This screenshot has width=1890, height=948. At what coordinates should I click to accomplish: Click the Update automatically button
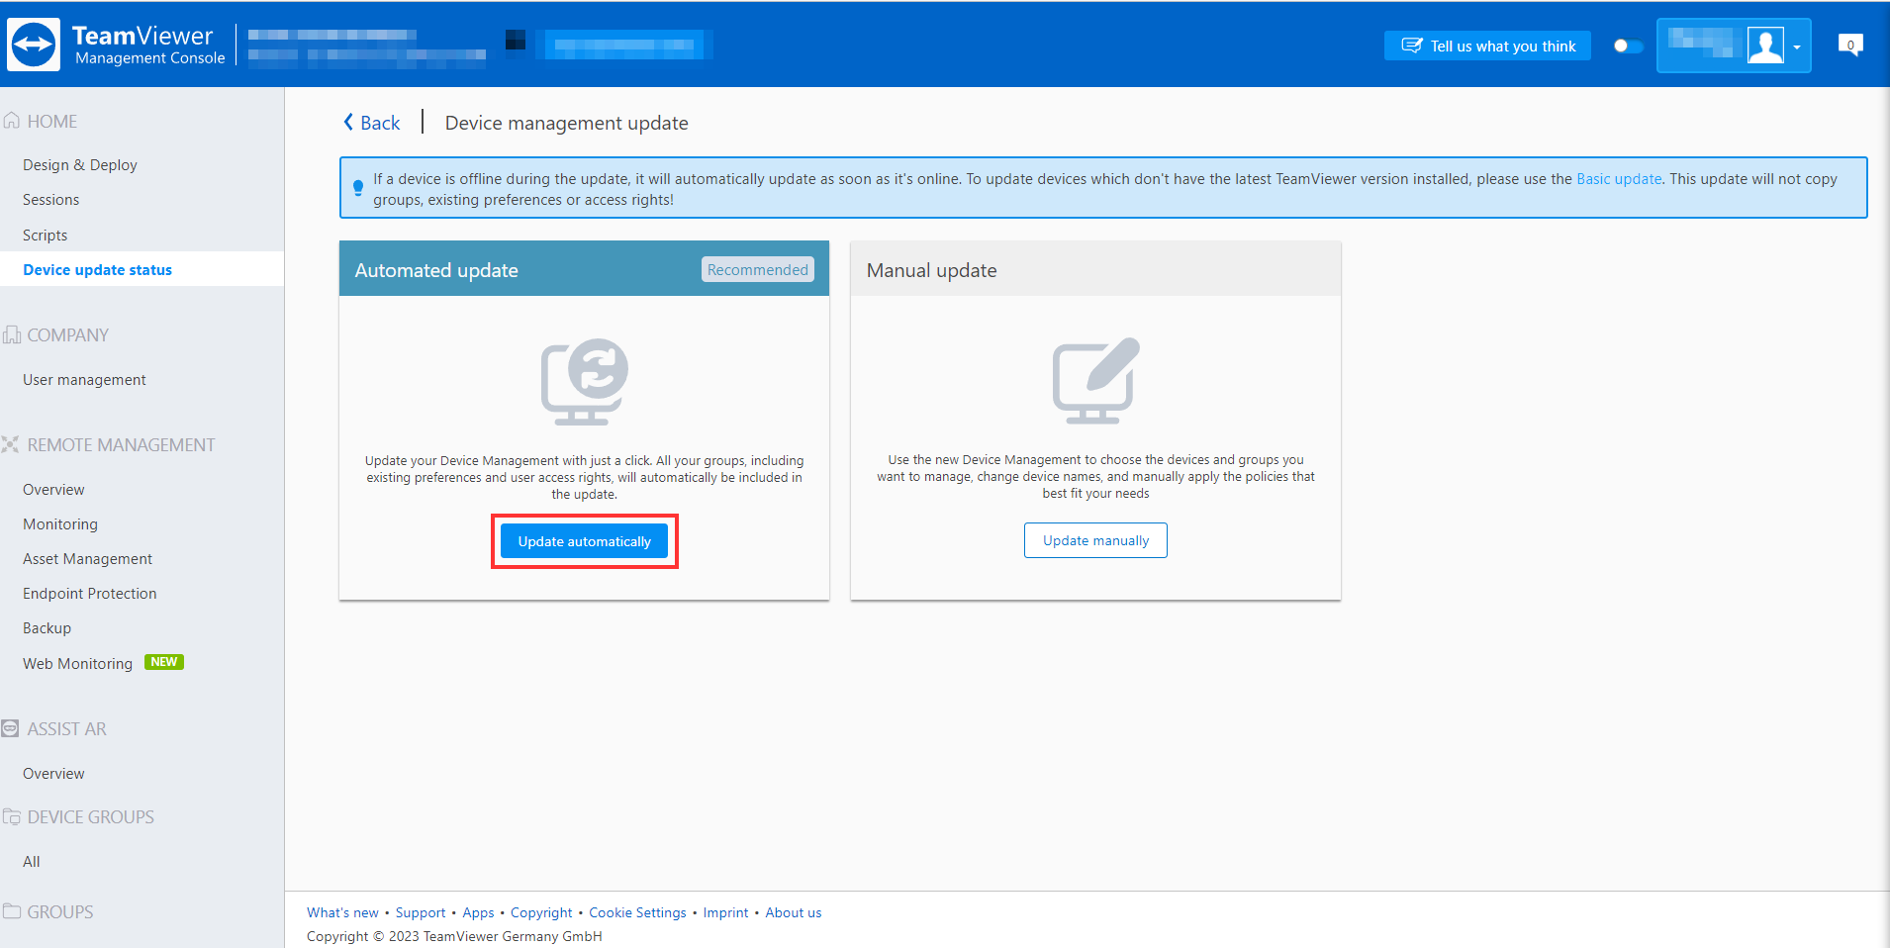pos(584,540)
